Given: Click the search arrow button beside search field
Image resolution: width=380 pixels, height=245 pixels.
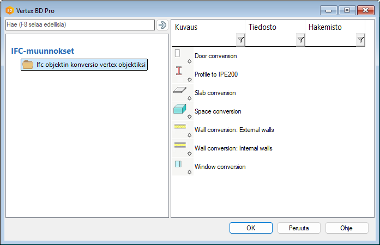Looking at the screenshot, I should pyautogui.click(x=162, y=25).
